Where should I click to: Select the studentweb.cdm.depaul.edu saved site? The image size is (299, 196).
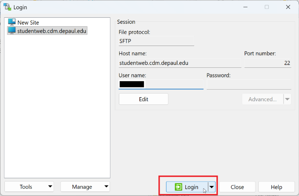[52, 31]
